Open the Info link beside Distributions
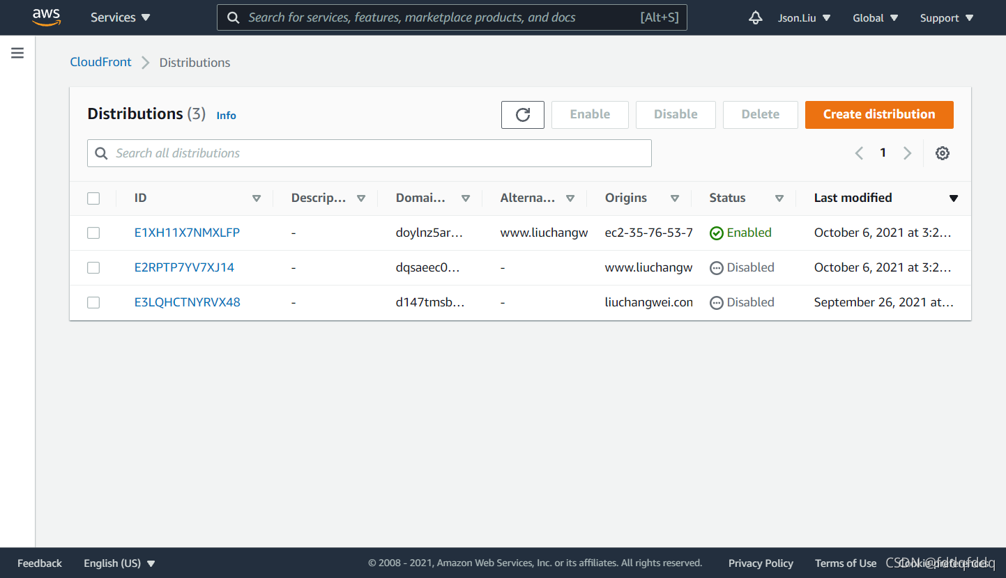The image size is (1006, 578). click(226, 116)
